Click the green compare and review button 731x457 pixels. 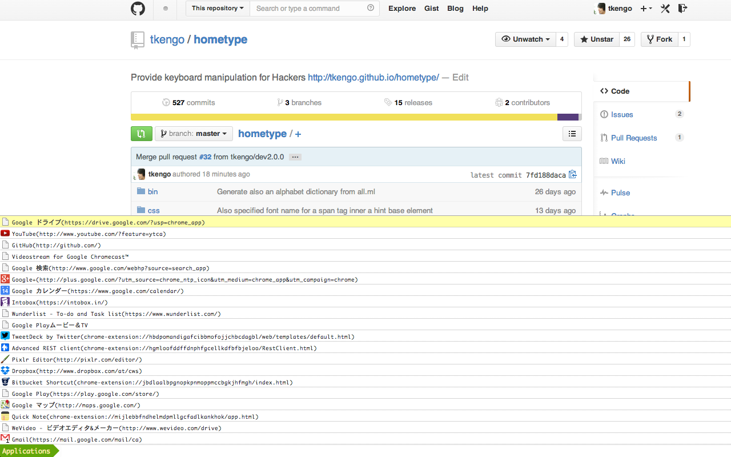point(142,134)
